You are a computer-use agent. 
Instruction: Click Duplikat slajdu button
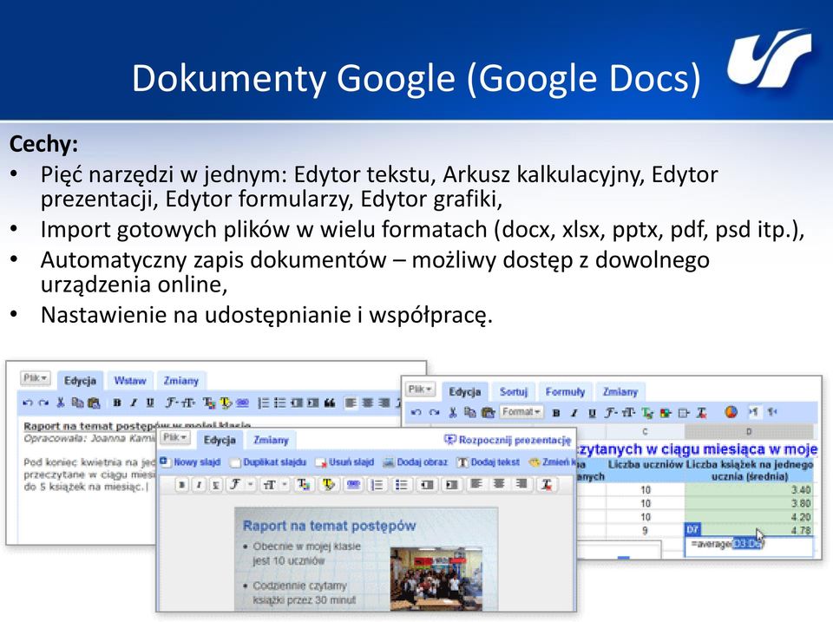point(269,462)
